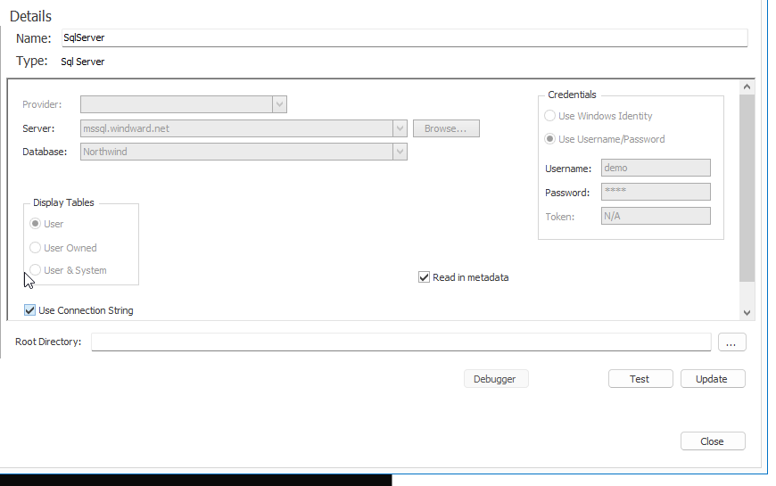This screenshot has height=486, width=776.
Task: Click the Root Directory text field
Action: pyautogui.click(x=400, y=342)
